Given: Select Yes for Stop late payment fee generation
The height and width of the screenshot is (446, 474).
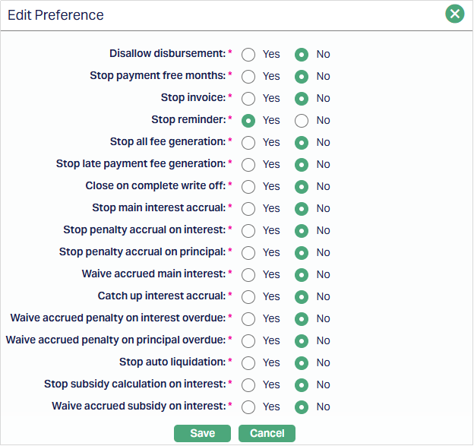Looking at the screenshot, I should pos(248,164).
